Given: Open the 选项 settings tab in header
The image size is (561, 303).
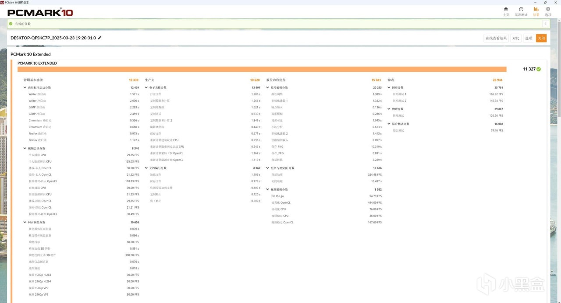Looking at the screenshot, I should tap(548, 11).
